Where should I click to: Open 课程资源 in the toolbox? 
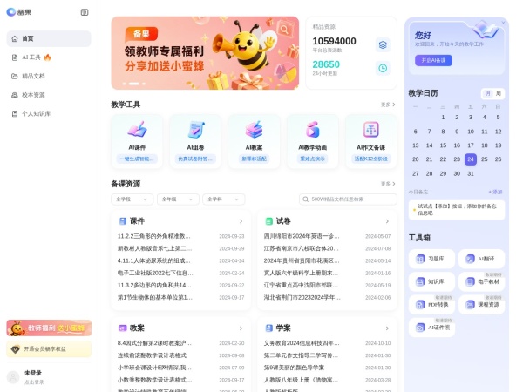point(481,305)
